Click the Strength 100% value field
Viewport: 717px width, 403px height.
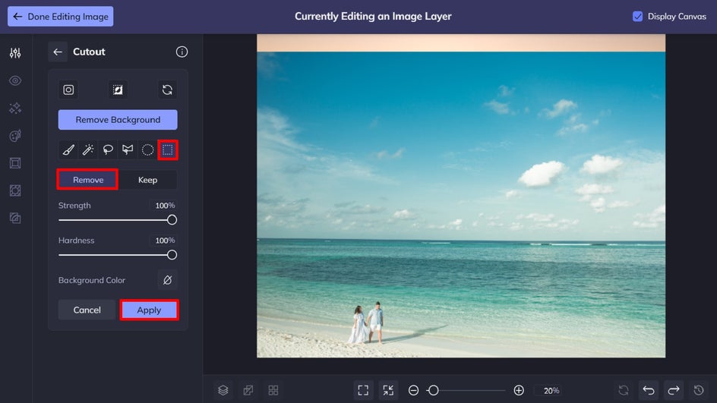[x=164, y=206]
